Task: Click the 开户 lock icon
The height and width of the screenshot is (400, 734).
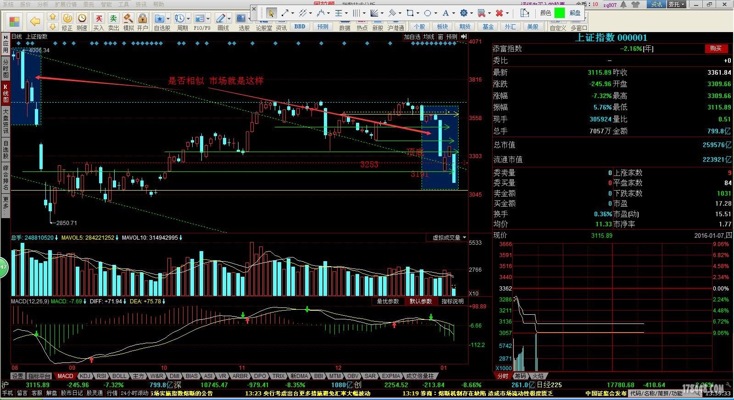Action: coord(143,18)
